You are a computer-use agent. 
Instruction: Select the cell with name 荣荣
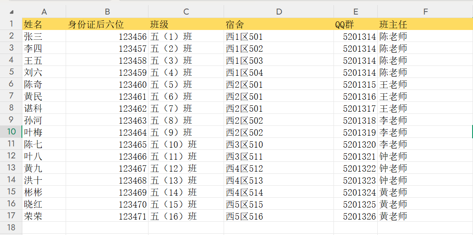[x=44, y=216]
